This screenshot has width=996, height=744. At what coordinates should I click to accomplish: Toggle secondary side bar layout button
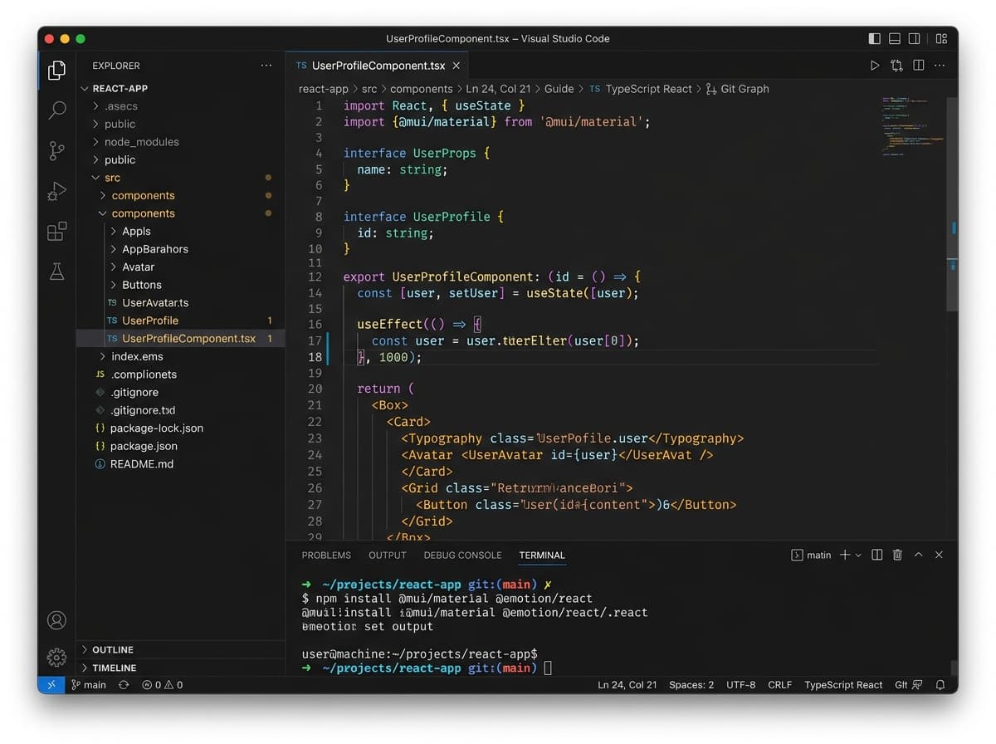click(914, 38)
